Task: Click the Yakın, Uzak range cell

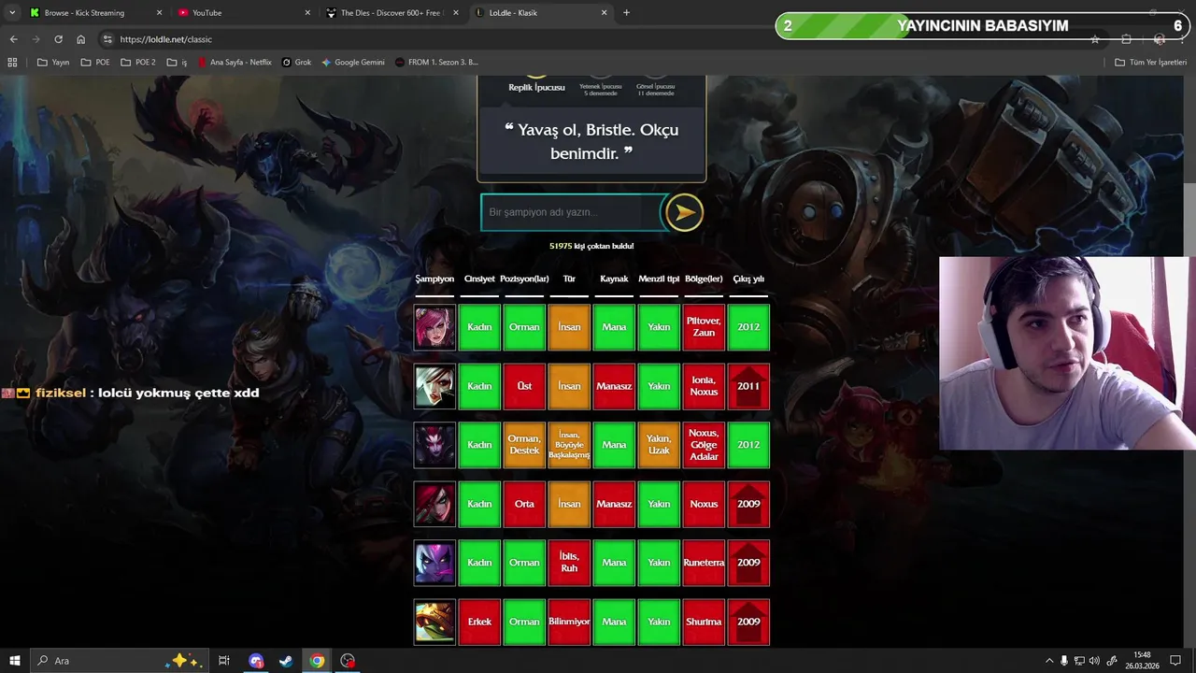Action: [x=659, y=445]
